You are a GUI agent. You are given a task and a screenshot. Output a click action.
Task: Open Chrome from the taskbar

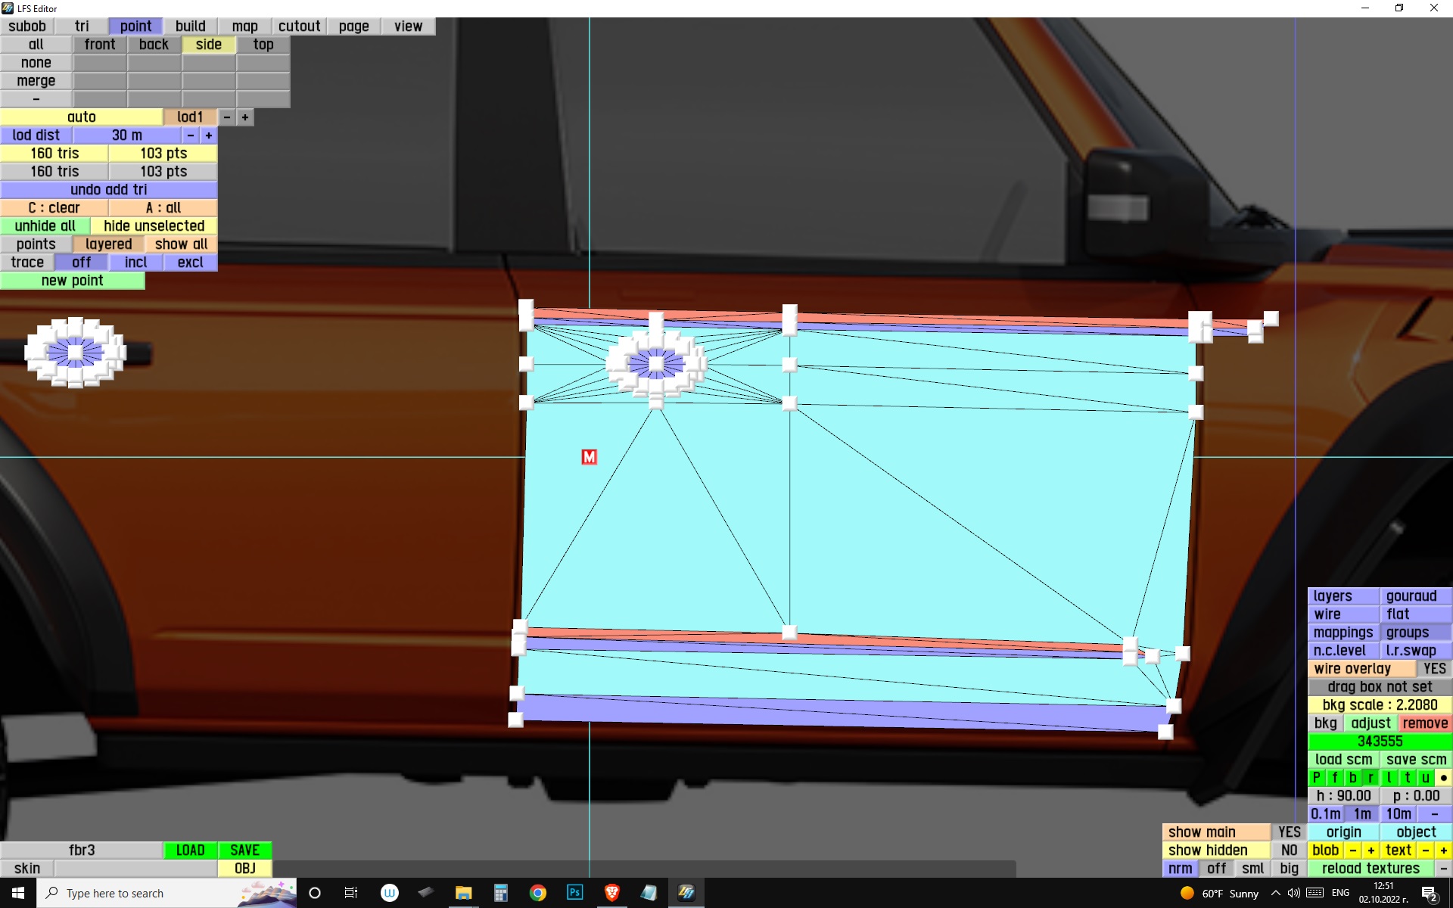(x=537, y=893)
